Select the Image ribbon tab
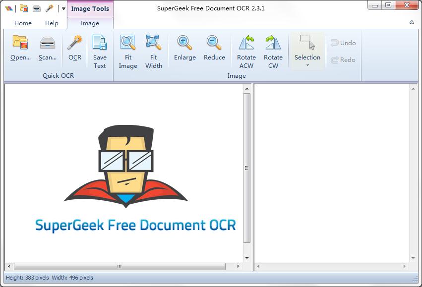The image size is (422, 287). tap(90, 23)
